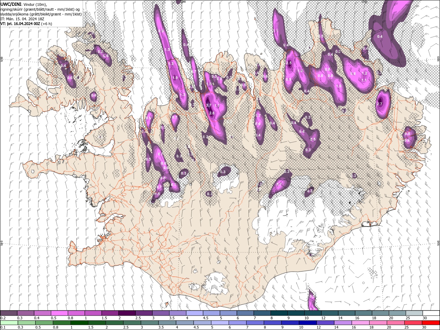This screenshot has width=440, height=330.
Task: Pick the mauve 0.3 swatch in snow scale
Action: [x=25, y=313]
